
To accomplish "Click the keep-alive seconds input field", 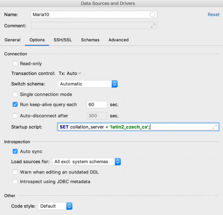I will click(97, 105).
